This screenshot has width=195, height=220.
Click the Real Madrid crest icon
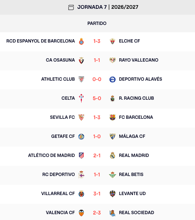coord(112,155)
